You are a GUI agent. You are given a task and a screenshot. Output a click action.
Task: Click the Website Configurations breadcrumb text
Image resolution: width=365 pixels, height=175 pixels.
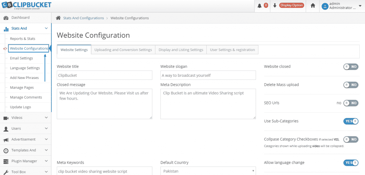coord(130,18)
